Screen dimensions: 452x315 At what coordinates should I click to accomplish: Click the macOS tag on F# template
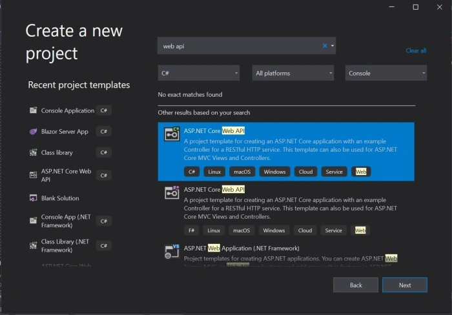241,230
